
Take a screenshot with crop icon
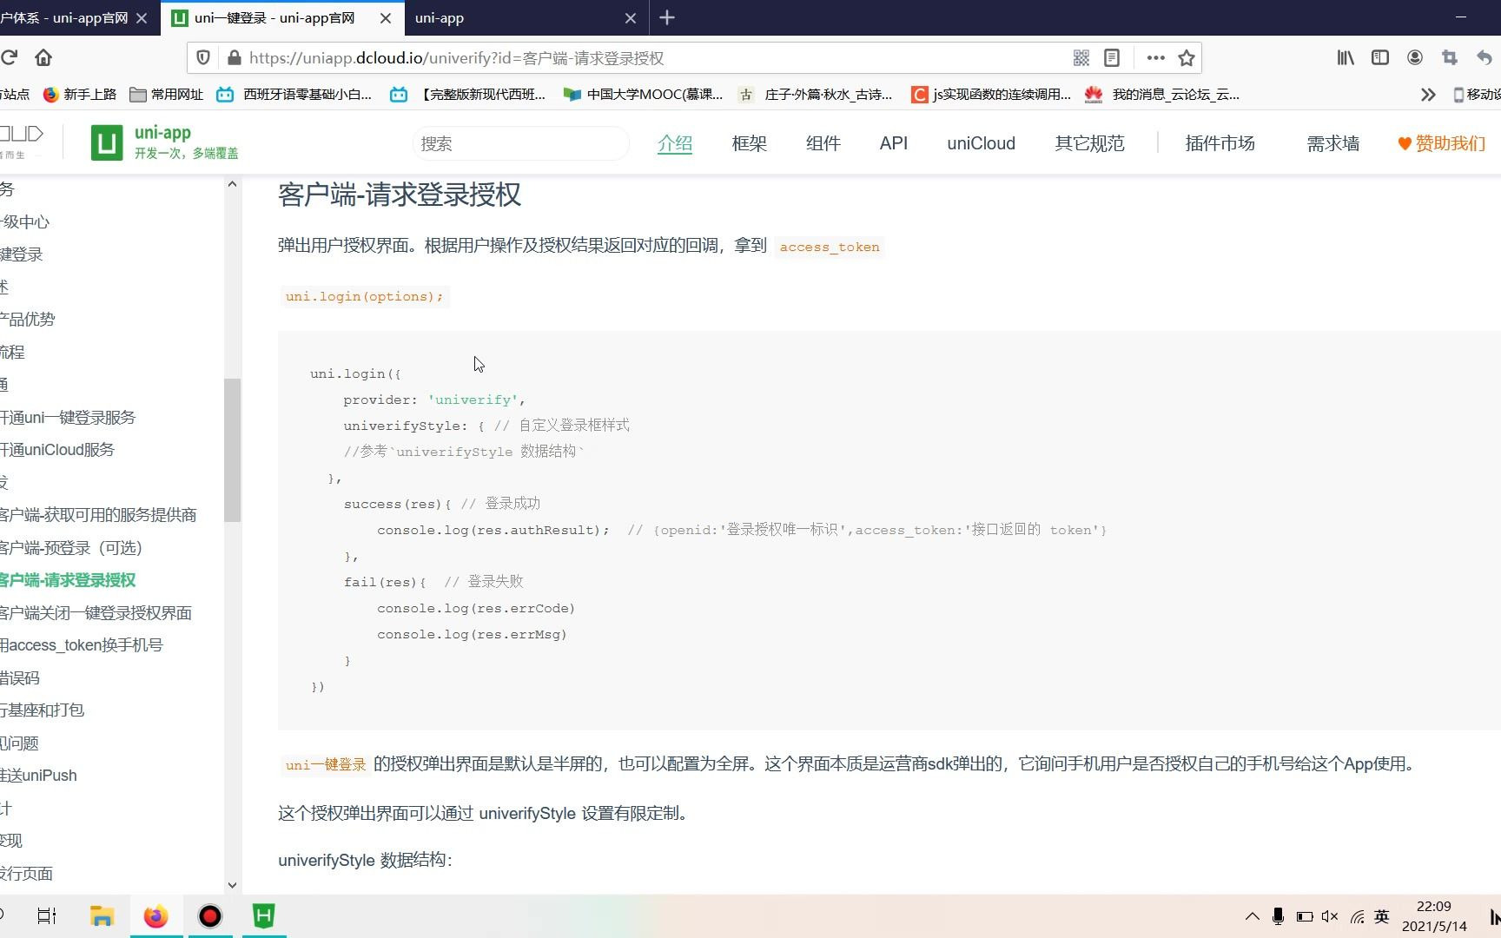pyautogui.click(x=1450, y=57)
